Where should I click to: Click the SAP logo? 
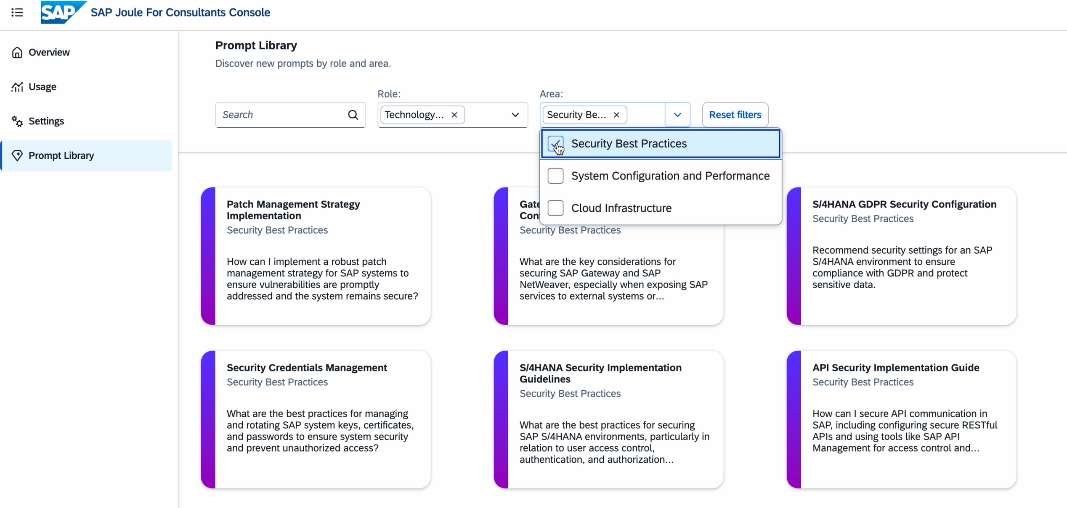63,12
